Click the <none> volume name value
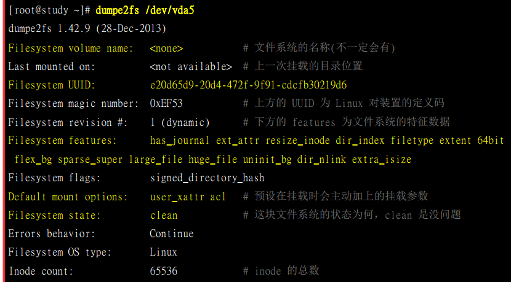The image size is (511, 282). pos(166,48)
